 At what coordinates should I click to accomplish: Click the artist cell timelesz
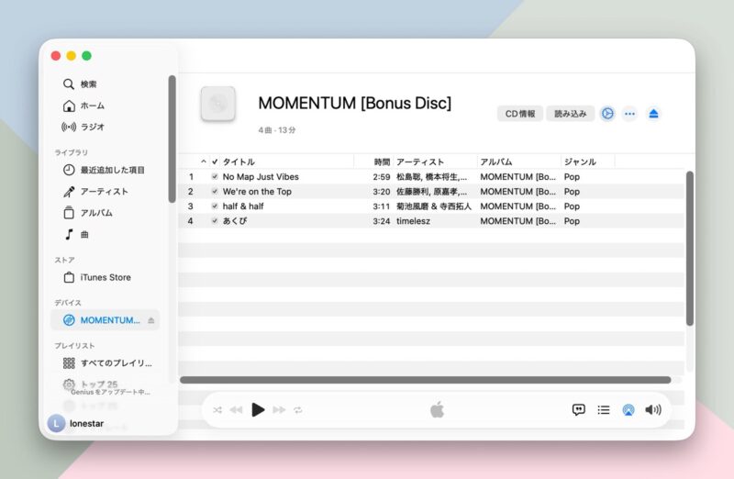413,221
